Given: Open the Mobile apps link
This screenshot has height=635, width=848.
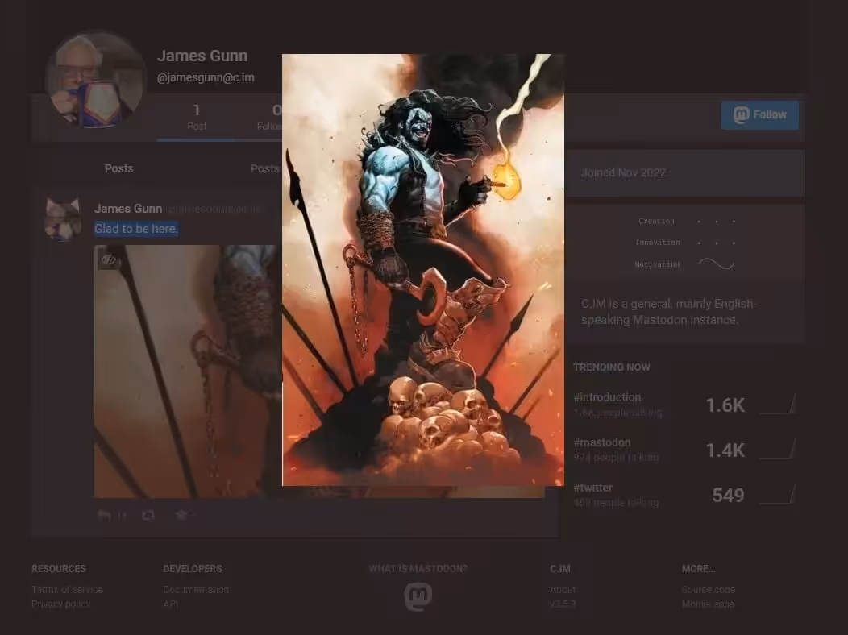Looking at the screenshot, I should tap(708, 604).
